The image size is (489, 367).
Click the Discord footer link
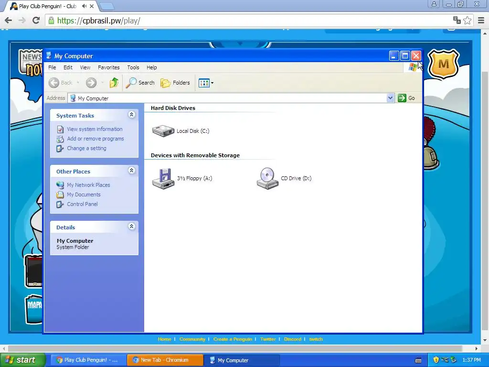pyautogui.click(x=293, y=339)
